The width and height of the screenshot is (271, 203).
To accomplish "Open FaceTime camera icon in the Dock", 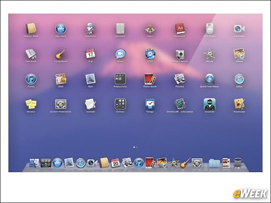I will pos(92,163).
